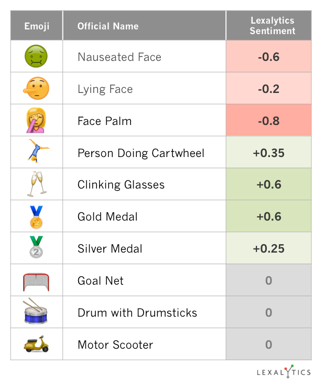
Task: Click the Motor Scooter name text
Action: click(x=115, y=345)
